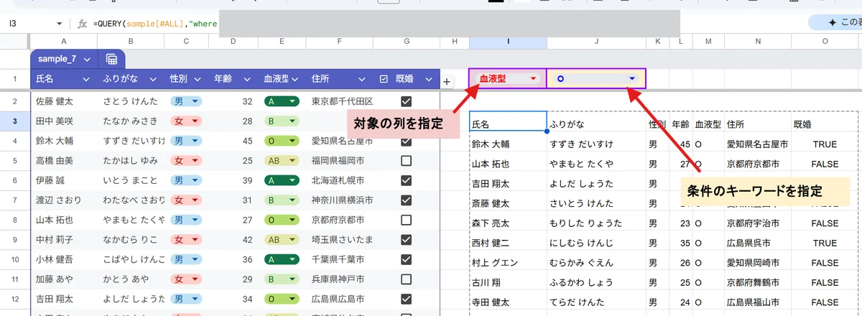Open the sample_7 table name dropdown
The height and width of the screenshot is (316, 862).
pyautogui.click(x=87, y=59)
